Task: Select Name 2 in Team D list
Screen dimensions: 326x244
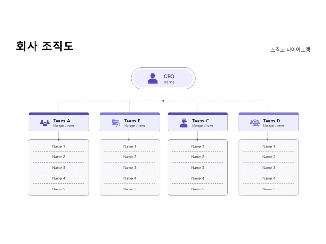Action: 268,157
